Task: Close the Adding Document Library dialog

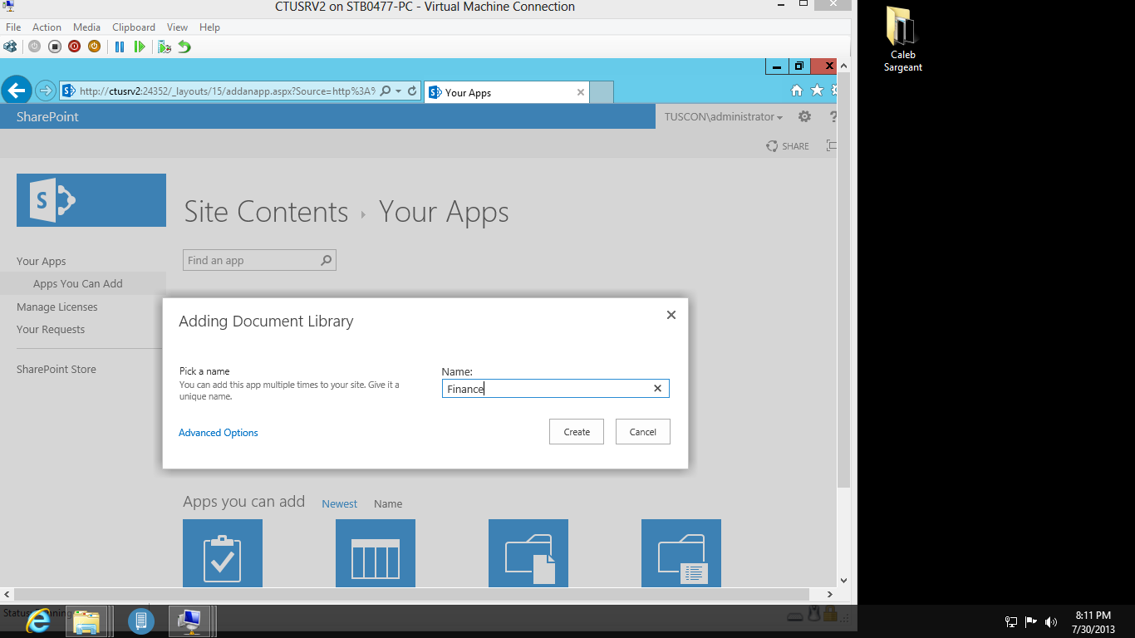Action: pyautogui.click(x=671, y=315)
